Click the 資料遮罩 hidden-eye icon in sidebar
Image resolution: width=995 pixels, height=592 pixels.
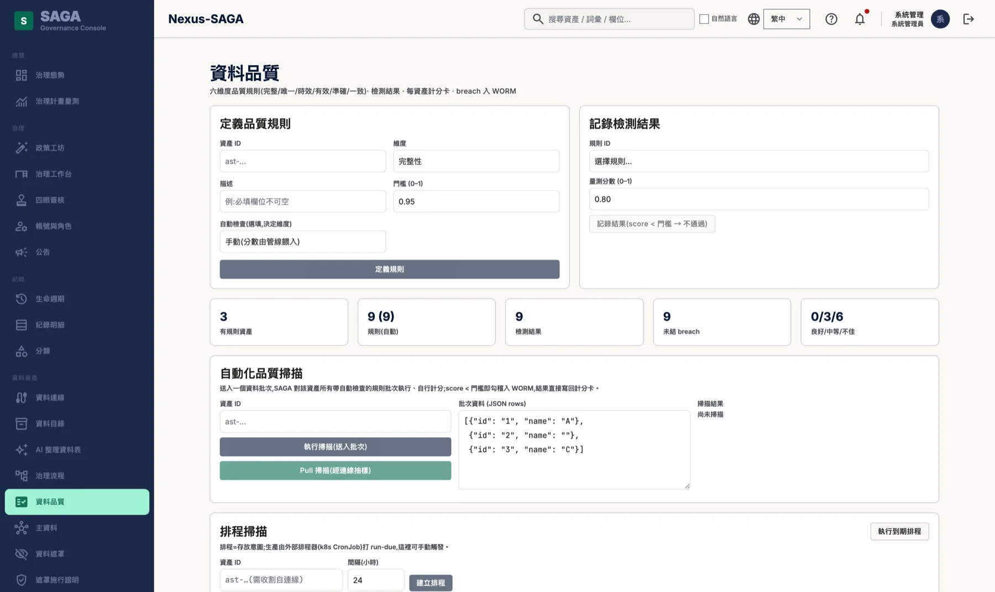[x=21, y=554]
